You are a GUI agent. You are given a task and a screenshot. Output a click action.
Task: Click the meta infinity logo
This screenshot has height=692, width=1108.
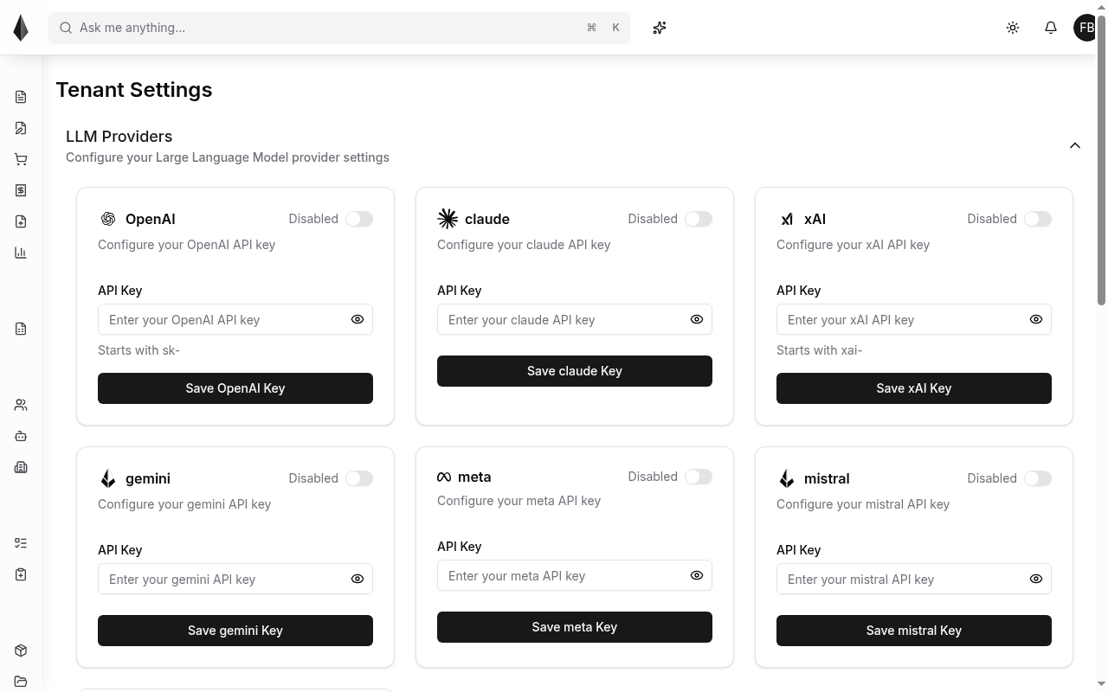[444, 477]
